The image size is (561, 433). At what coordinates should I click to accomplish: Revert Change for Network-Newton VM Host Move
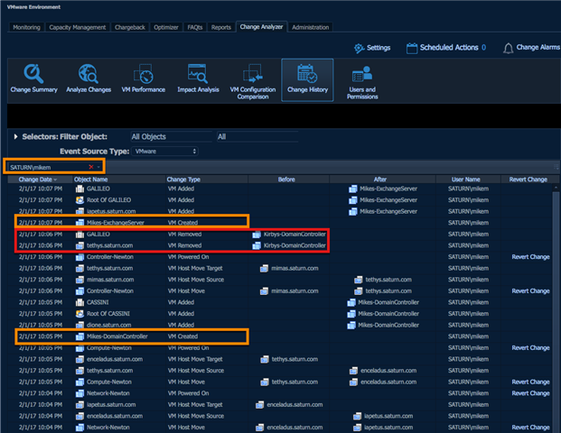530,428
